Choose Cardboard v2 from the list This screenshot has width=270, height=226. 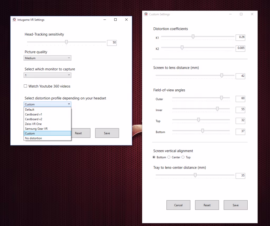47,119
